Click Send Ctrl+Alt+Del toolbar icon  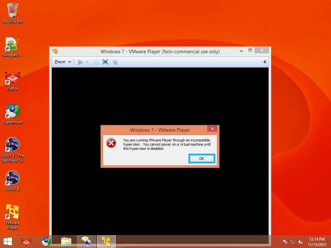tap(96, 62)
